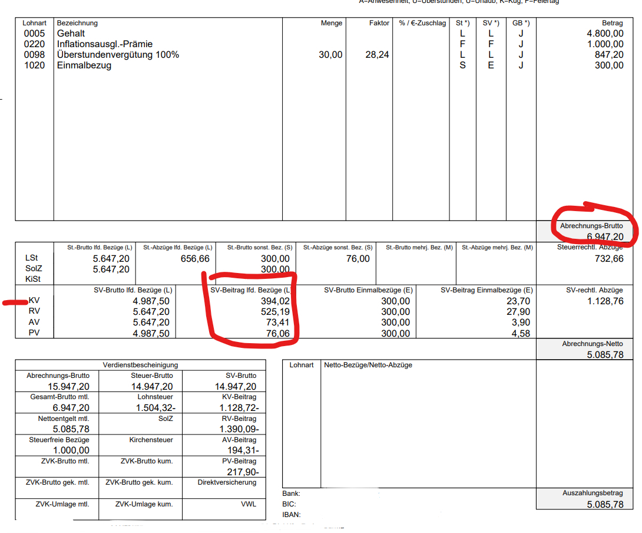Click the Kirchensteuer cell label
The height and width of the screenshot is (533, 642).
click(151, 439)
